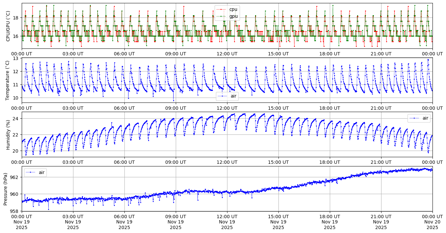Image resolution: width=446 pixels, height=233 pixels.
Task: Click the 962 tick on Pressure axis
Action: (x=15, y=177)
